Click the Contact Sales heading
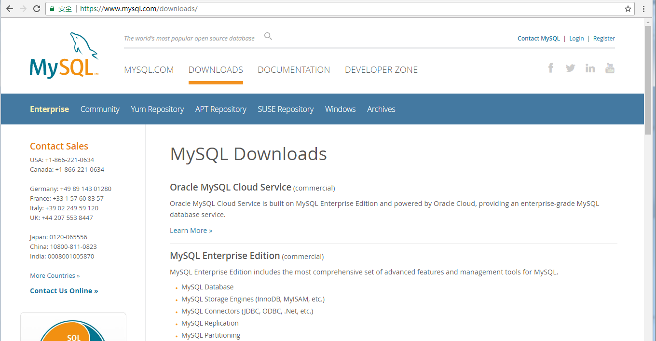The height and width of the screenshot is (341, 656). pos(59,146)
